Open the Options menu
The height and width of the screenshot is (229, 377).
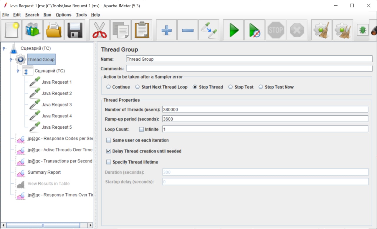(x=64, y=15)
